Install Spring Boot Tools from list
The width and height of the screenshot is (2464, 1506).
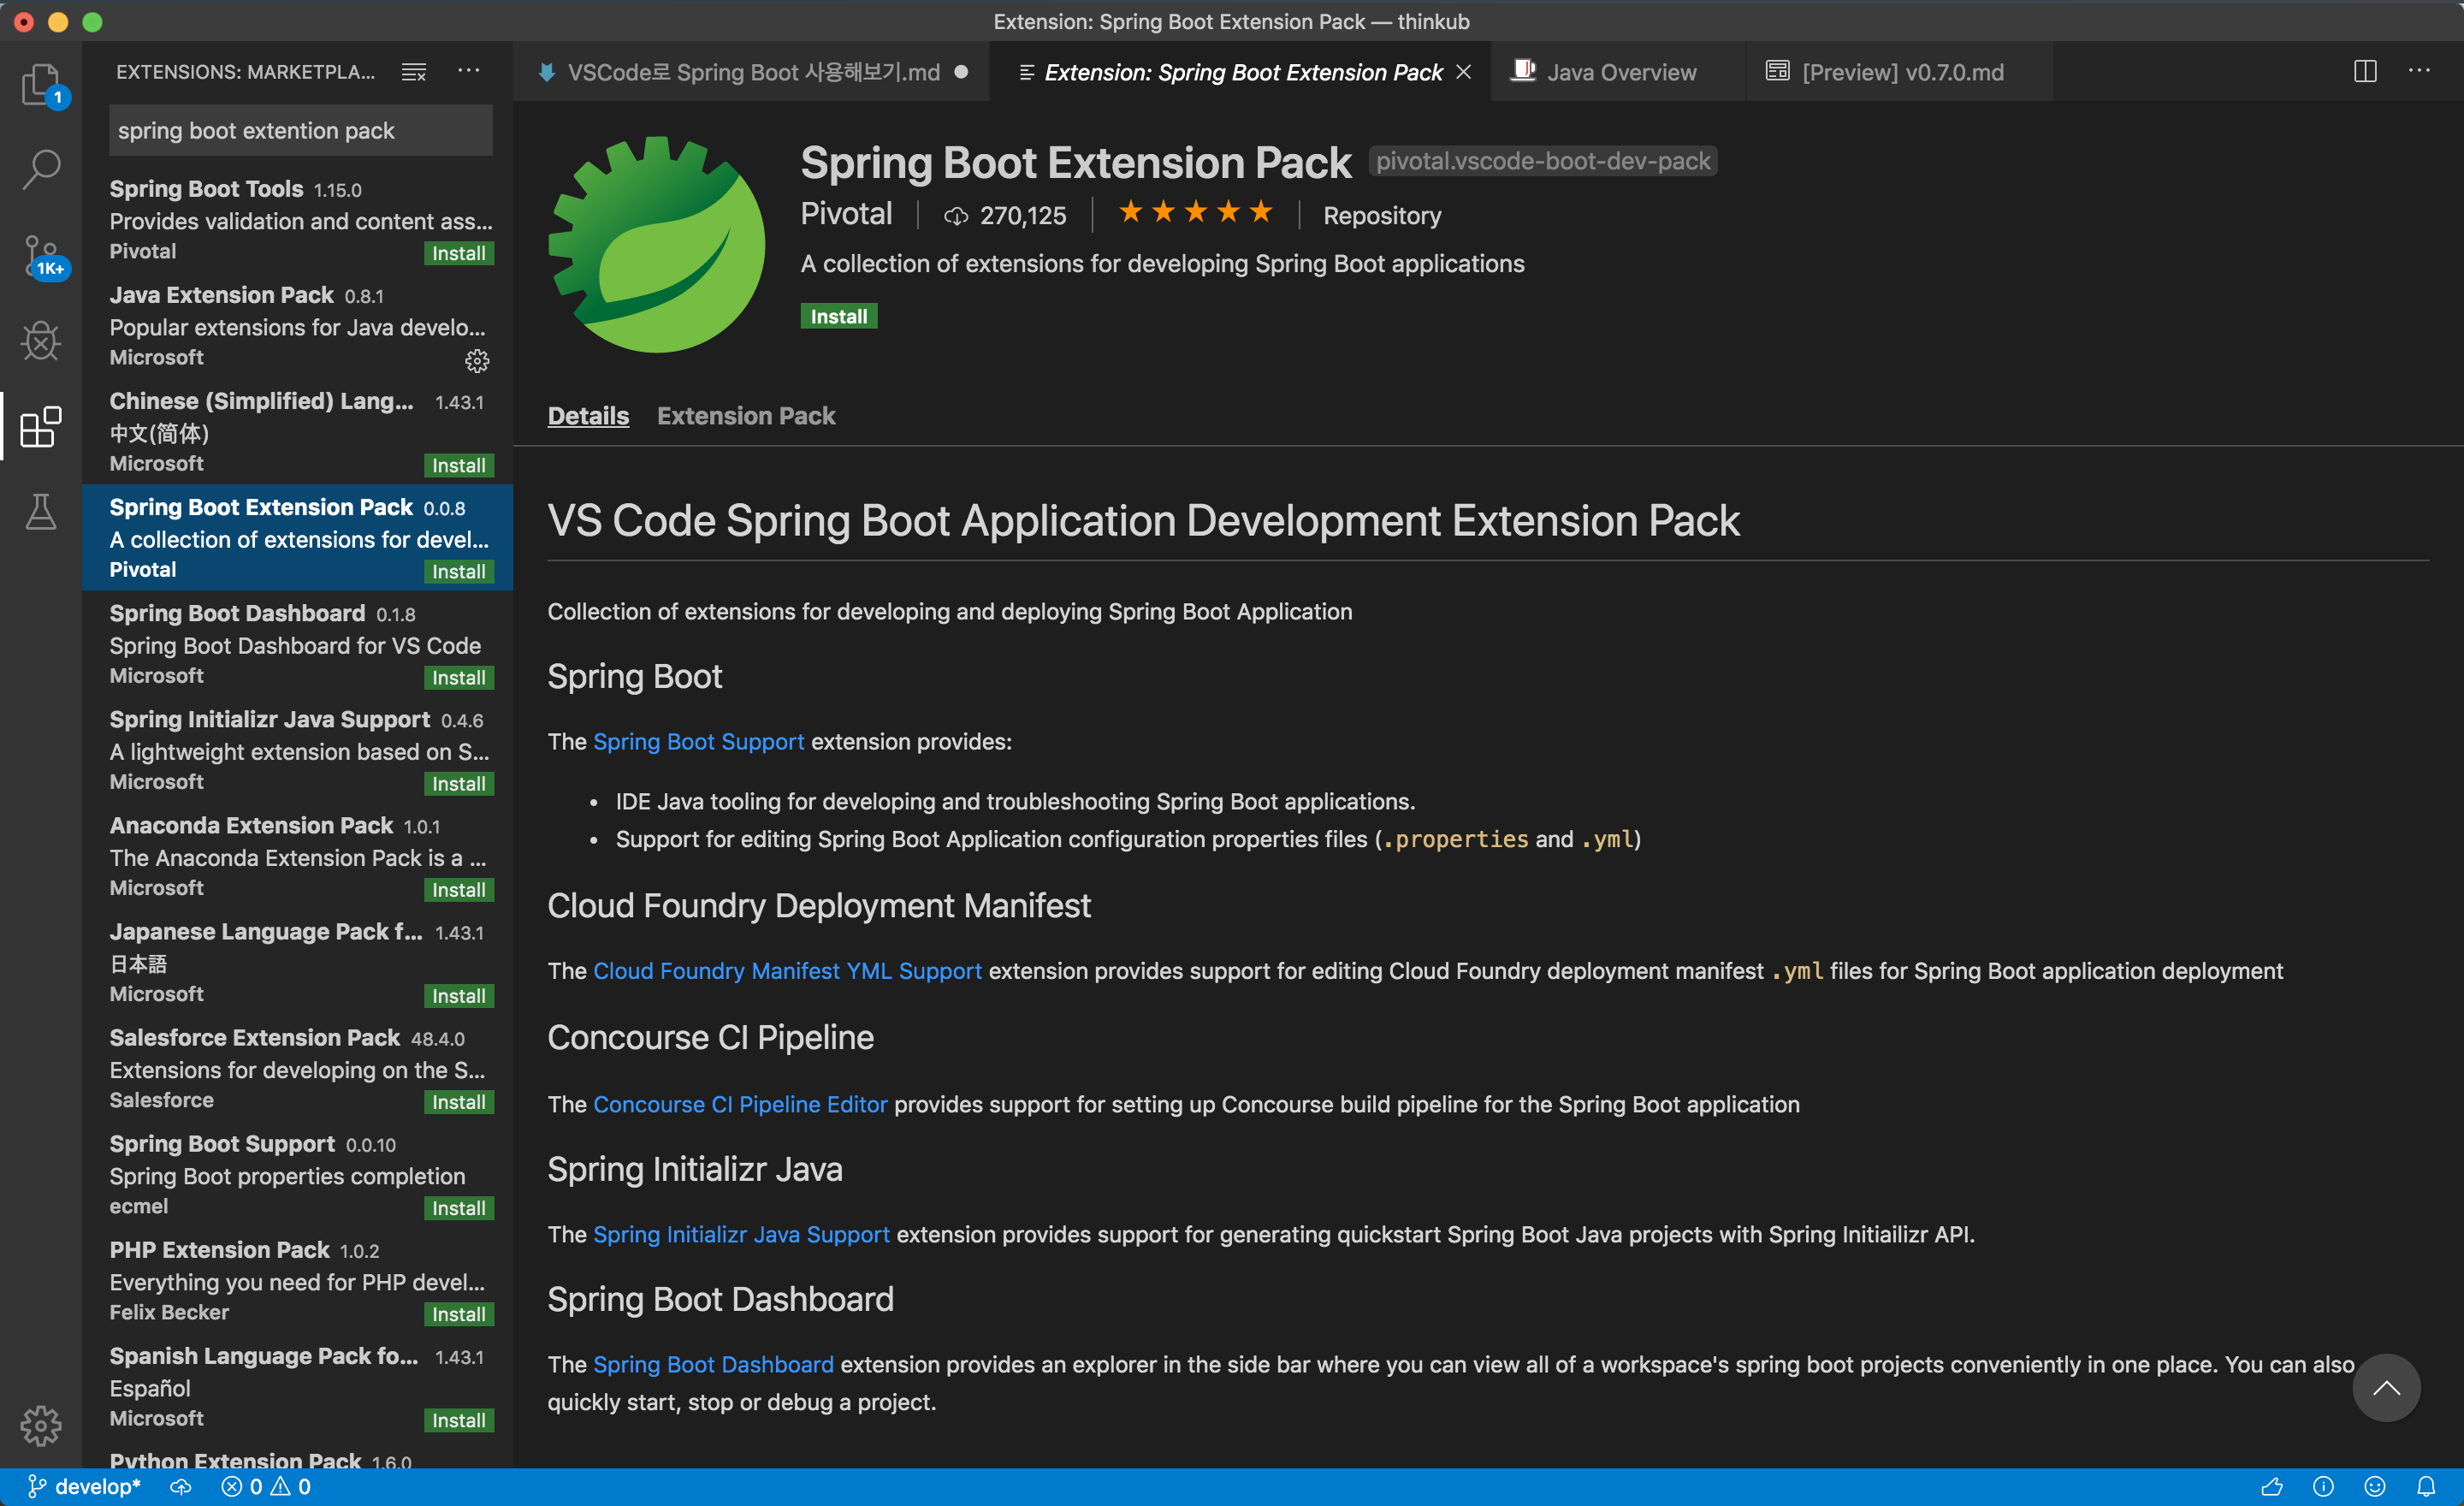point(458,253)
